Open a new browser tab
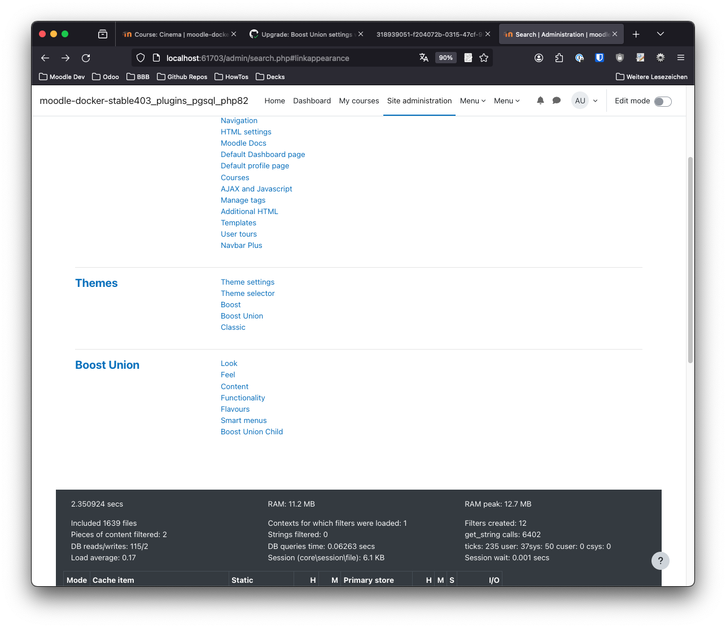The image size is (726, 628). (636, 34)
